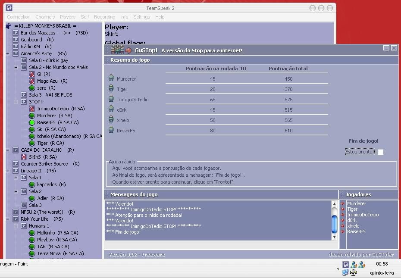Click the Gunbound channel icon
This screenshot has height=278, width=401.
16,40
